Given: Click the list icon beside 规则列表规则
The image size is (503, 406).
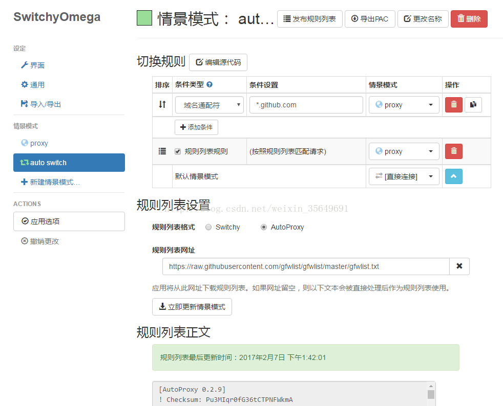Looking at the screenshot, I should click(x=162, y=151).
